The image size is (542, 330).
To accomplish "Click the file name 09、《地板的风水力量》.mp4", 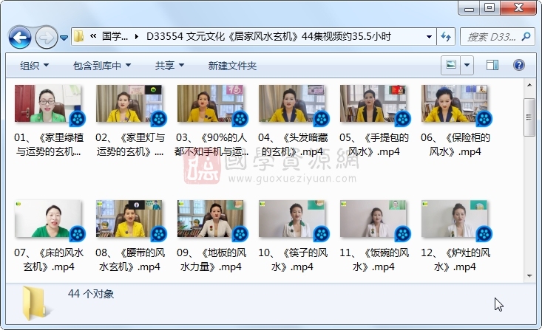I will pos(211,260).
